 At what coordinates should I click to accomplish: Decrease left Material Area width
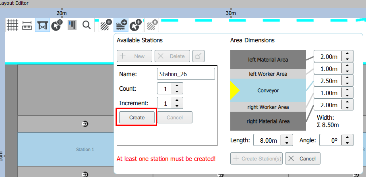347,59
